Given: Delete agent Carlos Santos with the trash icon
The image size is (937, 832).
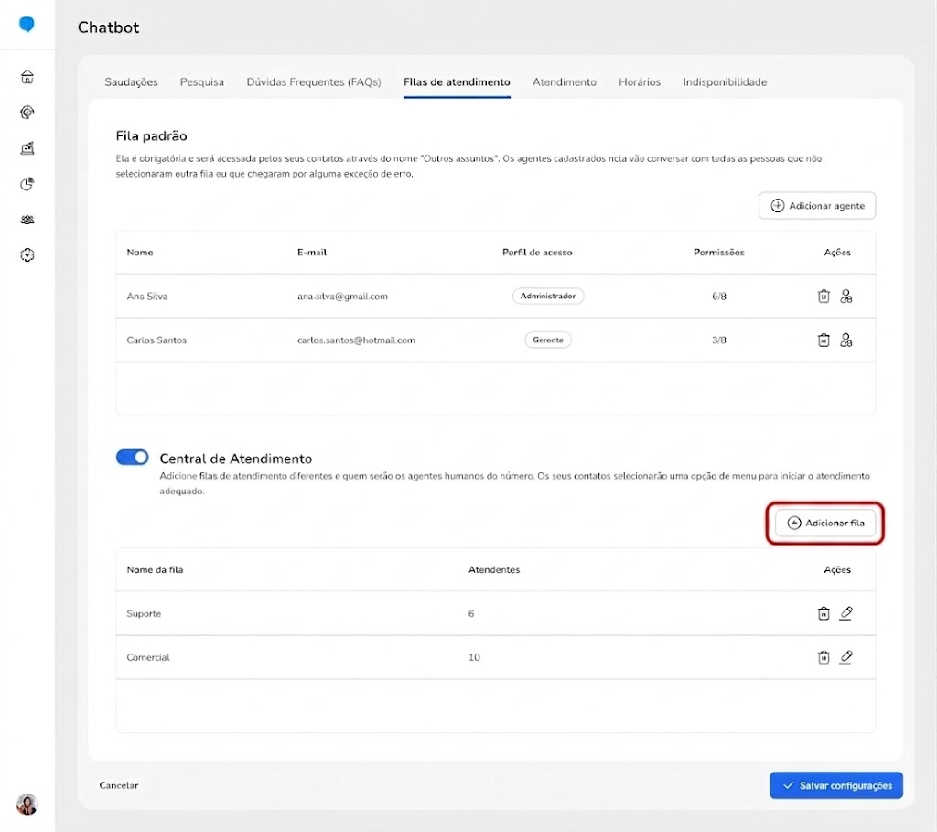Looking at the screenshot, I should pyautogui.click(x=824, y=340).
